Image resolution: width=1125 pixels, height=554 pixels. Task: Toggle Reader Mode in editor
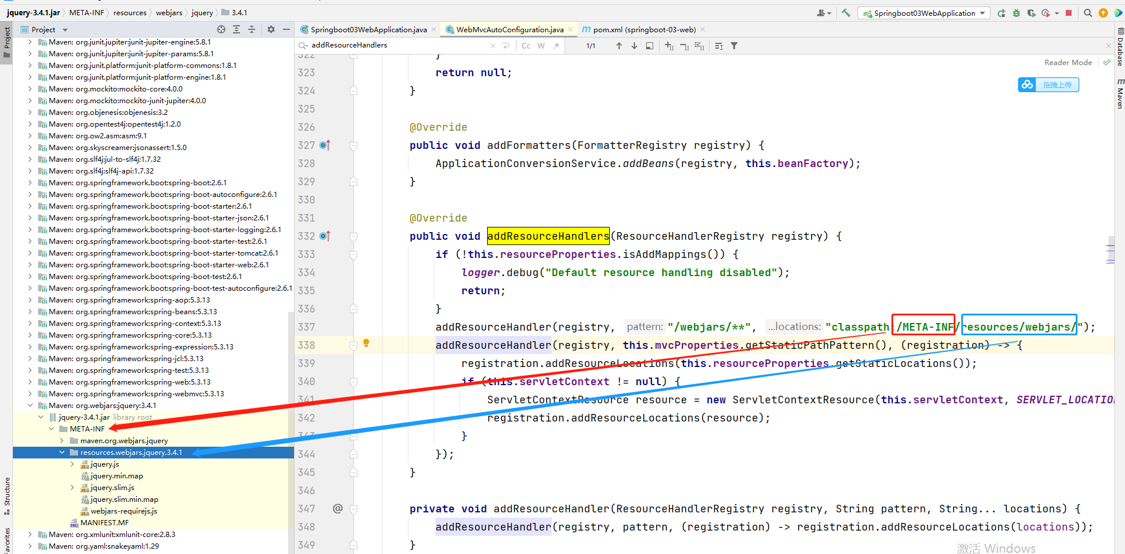[x=1068, y=62]
